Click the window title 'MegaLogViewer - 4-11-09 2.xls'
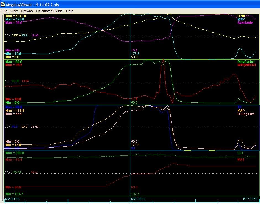Screen dimensions: 260x205 [33, 5]
